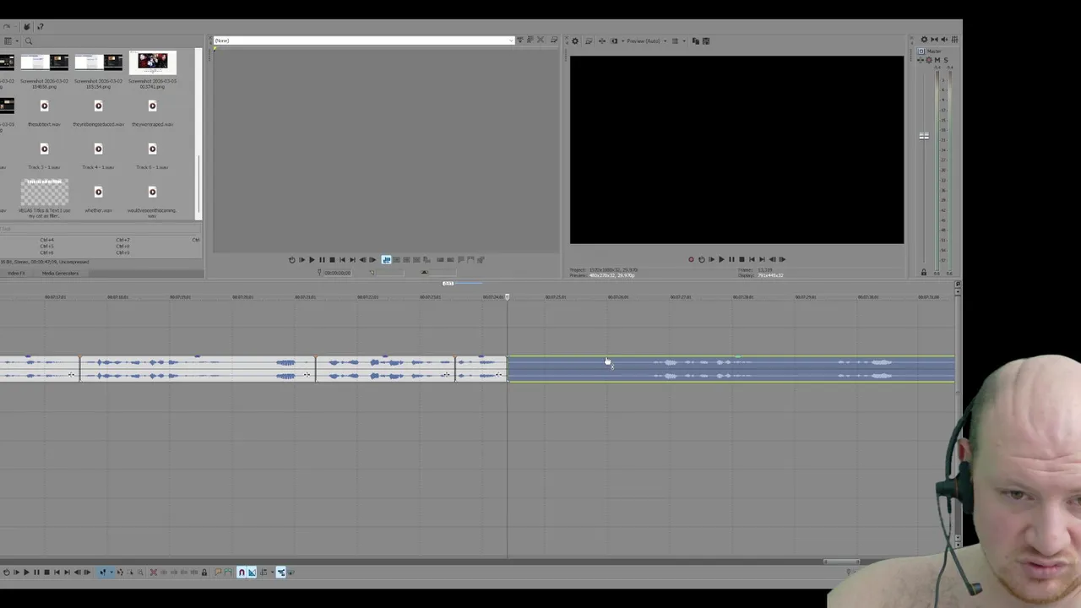Click Master volume fader handle
This screenshot has height=608, width=1081.
(x=924, y=135)
